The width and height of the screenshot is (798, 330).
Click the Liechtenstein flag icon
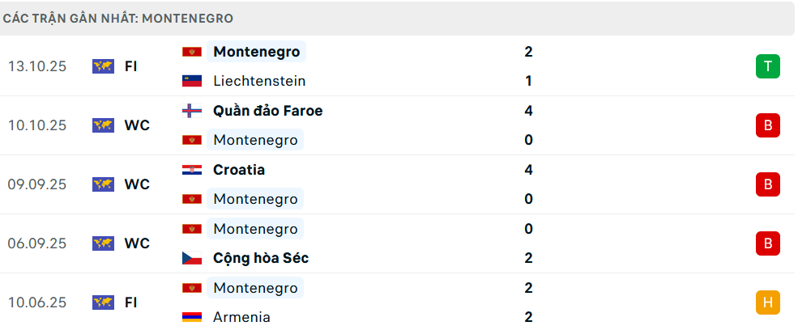192,81
